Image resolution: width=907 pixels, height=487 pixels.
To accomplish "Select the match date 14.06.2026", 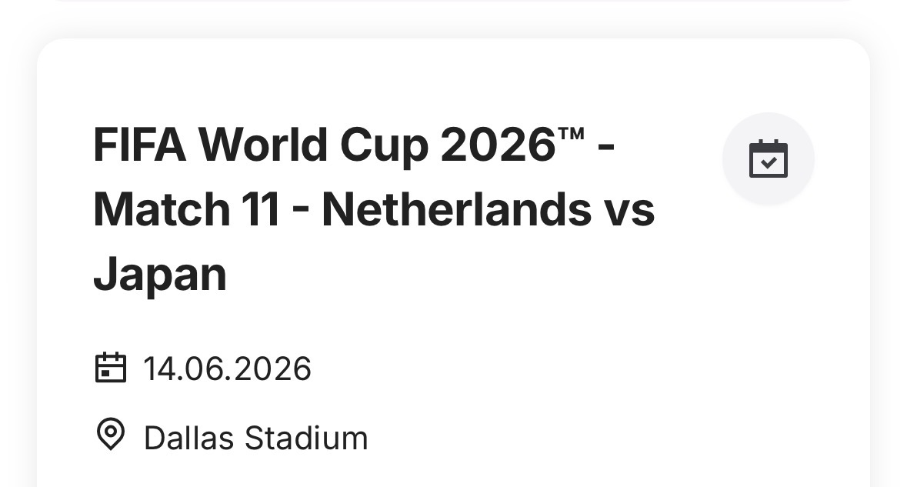I will (227, 369).
